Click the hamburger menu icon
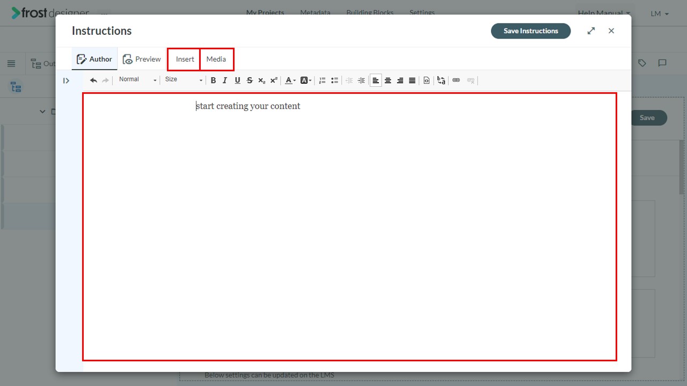Screen dimensions: 687x386 tap(11, 64)
